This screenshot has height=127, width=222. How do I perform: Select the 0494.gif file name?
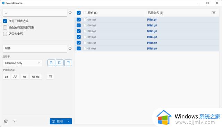click(x=92, y=37)
